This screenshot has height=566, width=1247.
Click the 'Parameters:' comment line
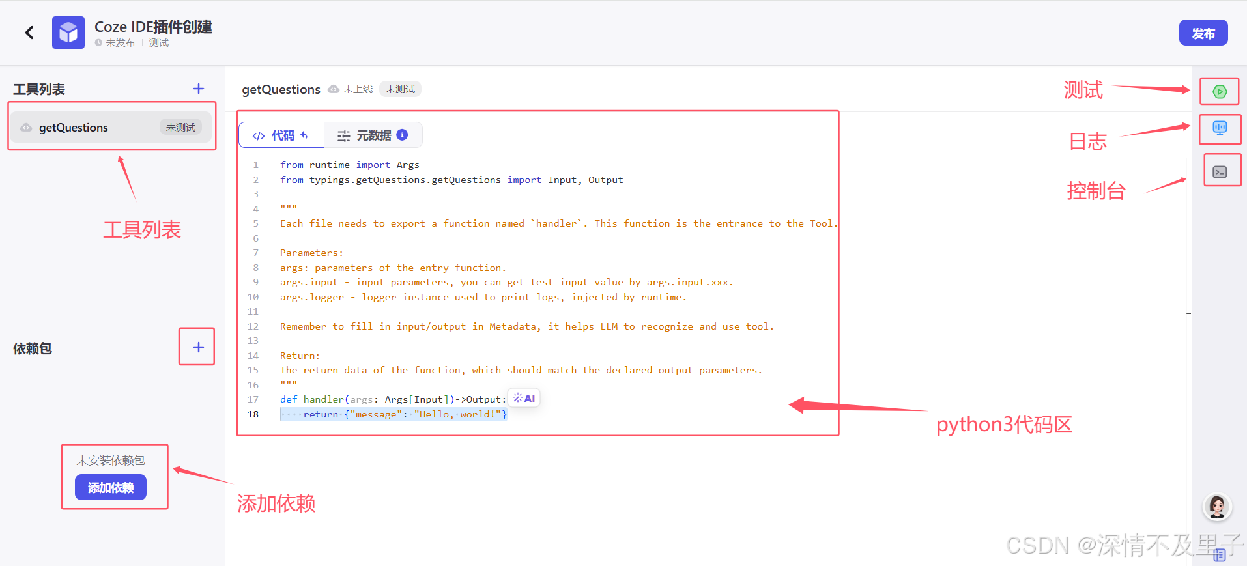pyautogui.click(x=311, y=253)
